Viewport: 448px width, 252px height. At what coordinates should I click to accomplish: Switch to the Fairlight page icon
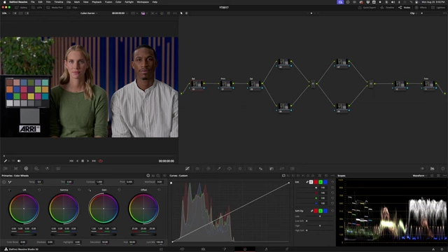pos(266,249)
